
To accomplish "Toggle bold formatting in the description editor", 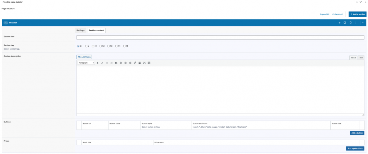I will (97, 63).
